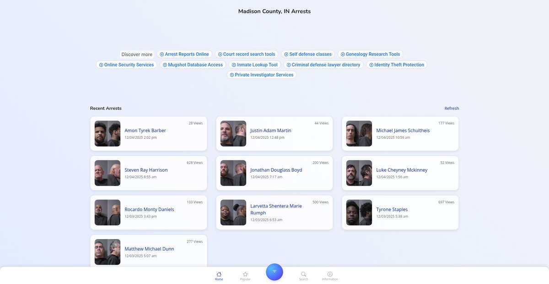The image size is (549, 284).
Task: Click the Search magnifier icon
Action: pyautogui.click(x=304, y=274)
